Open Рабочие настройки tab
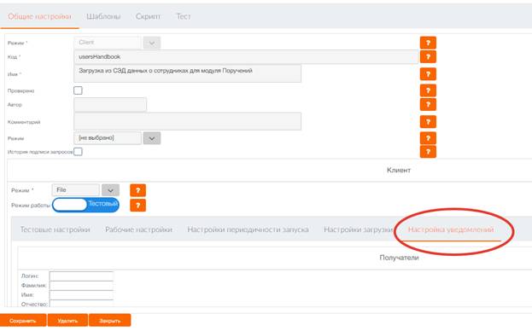 pyautogui.click(x=139, y=229)
